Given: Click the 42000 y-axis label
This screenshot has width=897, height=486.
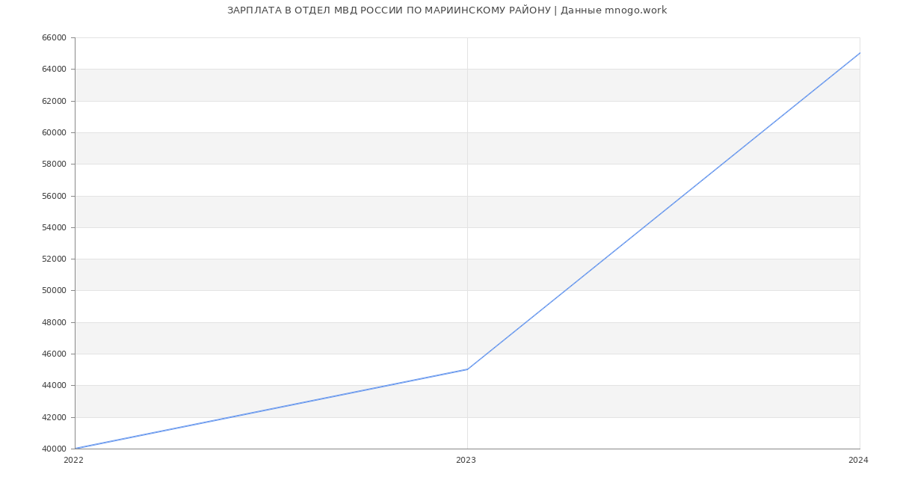Looking at the screenshot, I should (x=54, y=418).
